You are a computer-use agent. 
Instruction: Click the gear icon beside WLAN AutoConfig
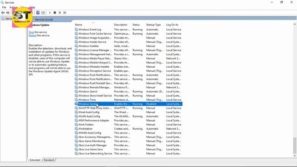tap(76, 116)
